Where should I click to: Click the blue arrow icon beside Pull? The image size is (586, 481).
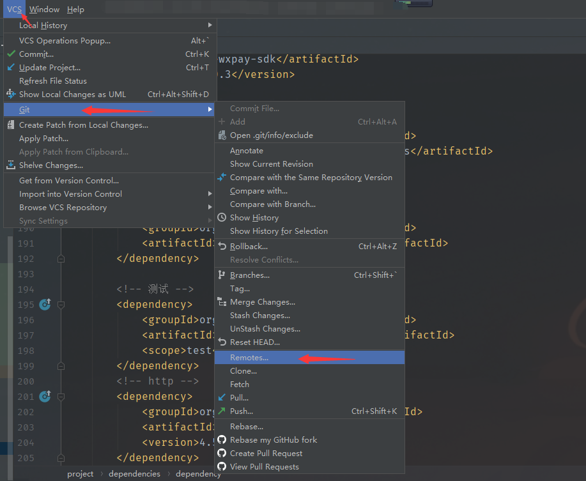pyautogui.click(x=222, y=397)
